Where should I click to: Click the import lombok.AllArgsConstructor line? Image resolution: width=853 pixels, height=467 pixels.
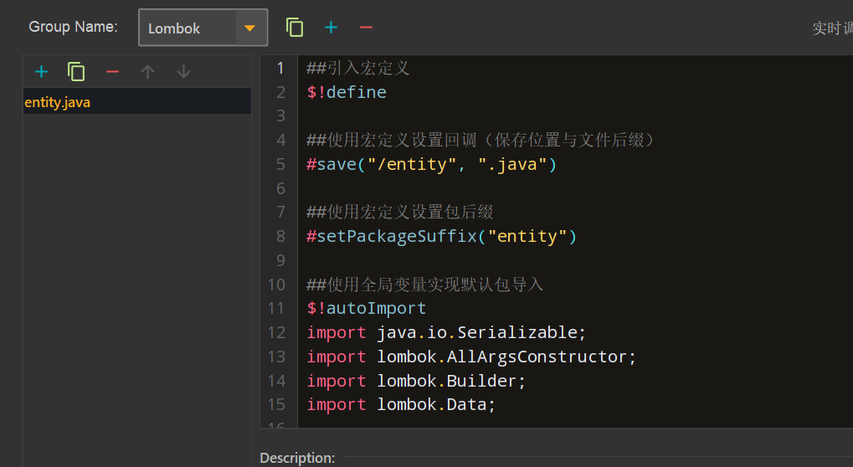coord(471,357)
